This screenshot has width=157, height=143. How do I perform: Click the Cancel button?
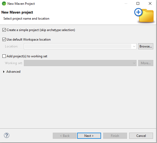[x=141, y=136]
